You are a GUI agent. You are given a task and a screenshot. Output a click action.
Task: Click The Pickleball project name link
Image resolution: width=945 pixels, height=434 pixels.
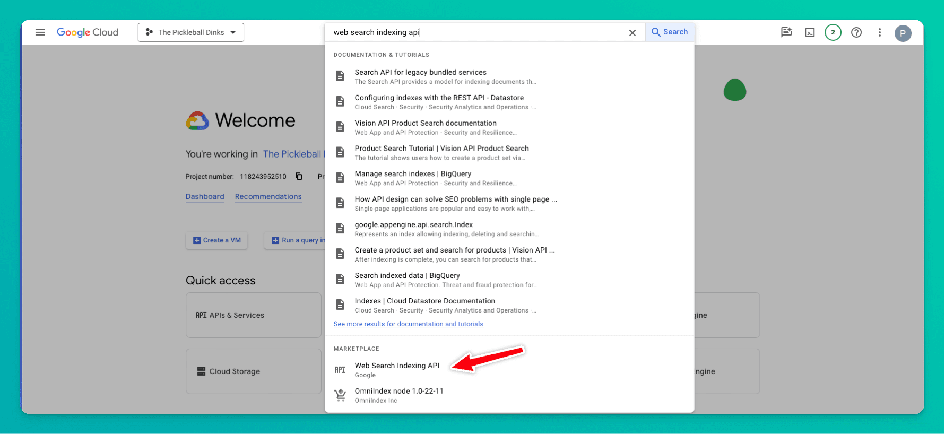pyautogui.click(x=293, y=154)
